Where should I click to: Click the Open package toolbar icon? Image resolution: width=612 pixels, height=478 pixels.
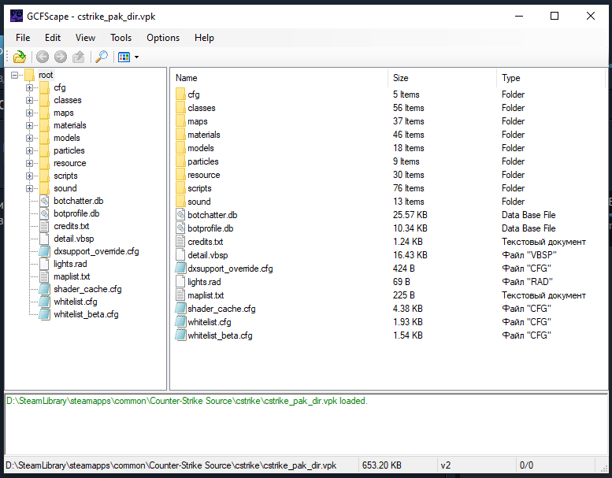click(19, 57)
